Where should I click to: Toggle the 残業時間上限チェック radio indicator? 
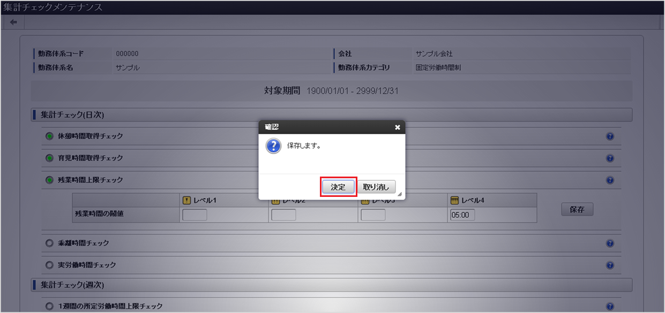[49, 180]
